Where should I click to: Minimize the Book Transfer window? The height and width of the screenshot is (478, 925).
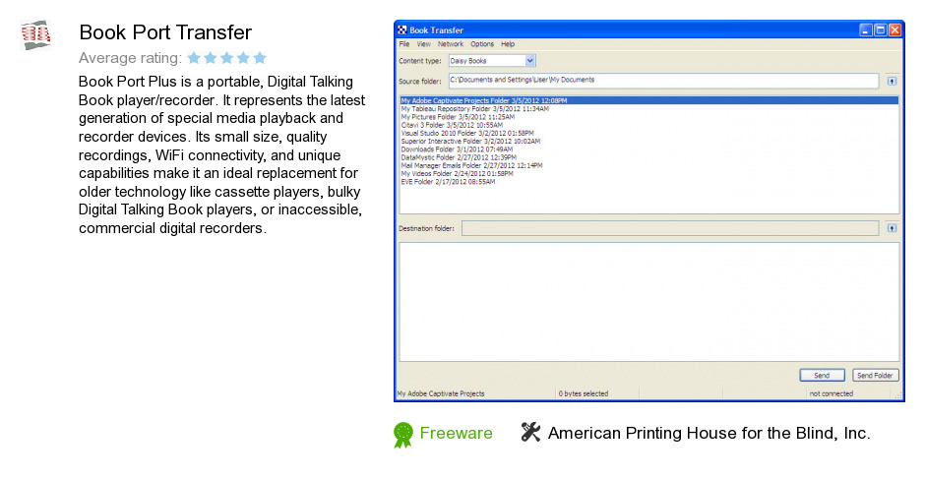click(865, 30)
